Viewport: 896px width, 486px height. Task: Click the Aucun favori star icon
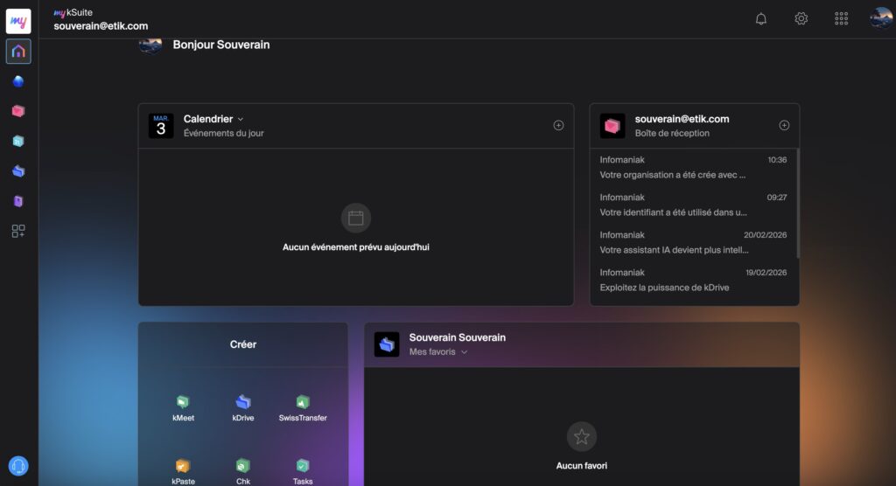pyautogui.click(x=582, y=436)
